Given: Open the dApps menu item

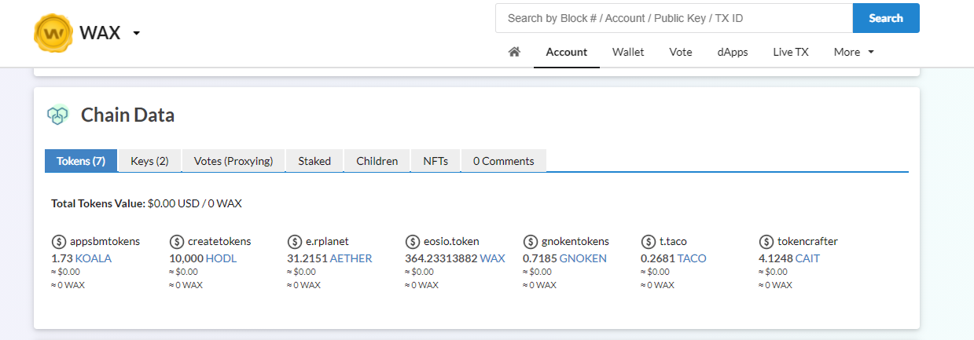Looking at the screenshot, I should pos(733,52).
